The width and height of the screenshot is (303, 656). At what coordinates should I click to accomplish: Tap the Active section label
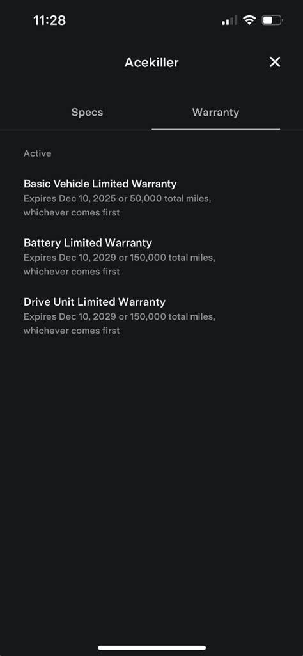click(x=37, y=153)
